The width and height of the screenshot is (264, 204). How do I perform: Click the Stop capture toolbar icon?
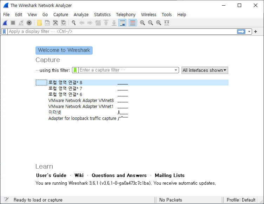pyautogui.click(x=13, y=23)
